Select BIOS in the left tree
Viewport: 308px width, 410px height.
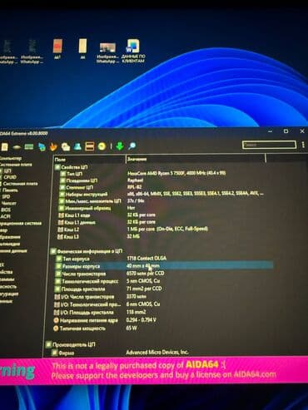(x=6, y=210)
